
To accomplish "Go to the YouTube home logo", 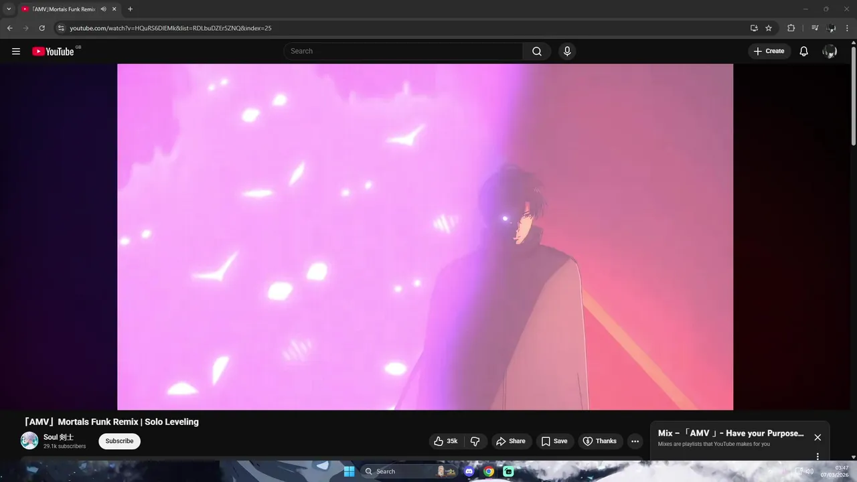I will tap(53, 52).
